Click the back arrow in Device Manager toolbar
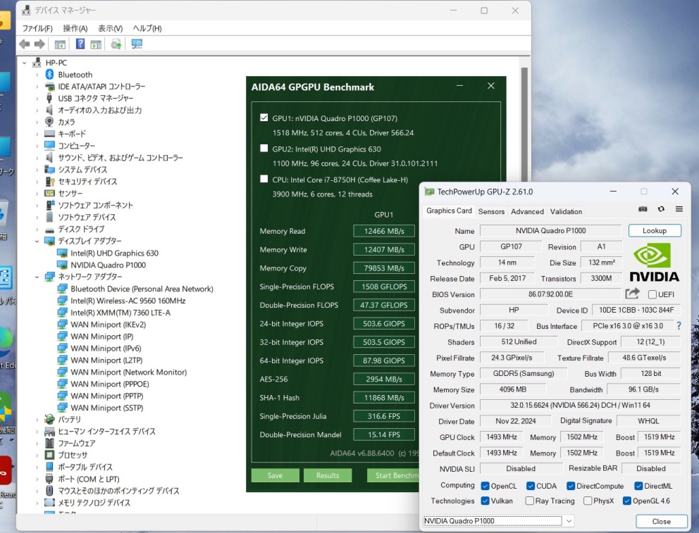This screenshot has width=699, height=533. click(25, 44)
